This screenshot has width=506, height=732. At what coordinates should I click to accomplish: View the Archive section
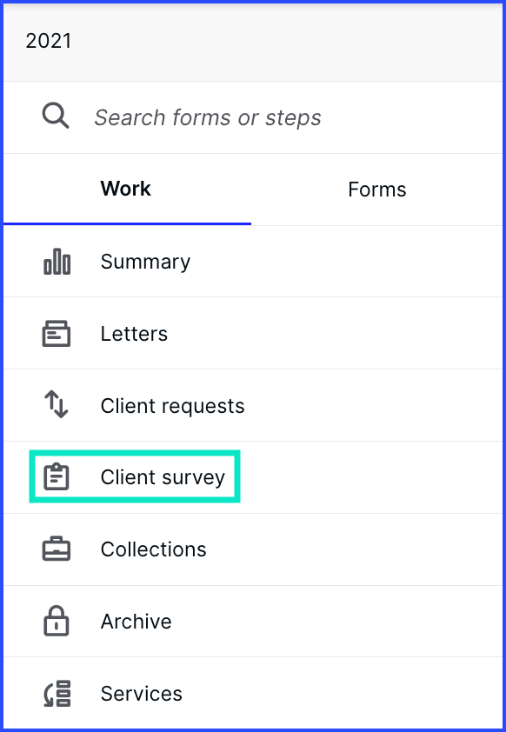pyautogui.click(x=253, y=622)
